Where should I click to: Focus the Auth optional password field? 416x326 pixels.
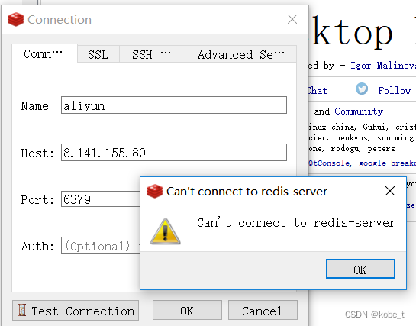tap(101, 245)
